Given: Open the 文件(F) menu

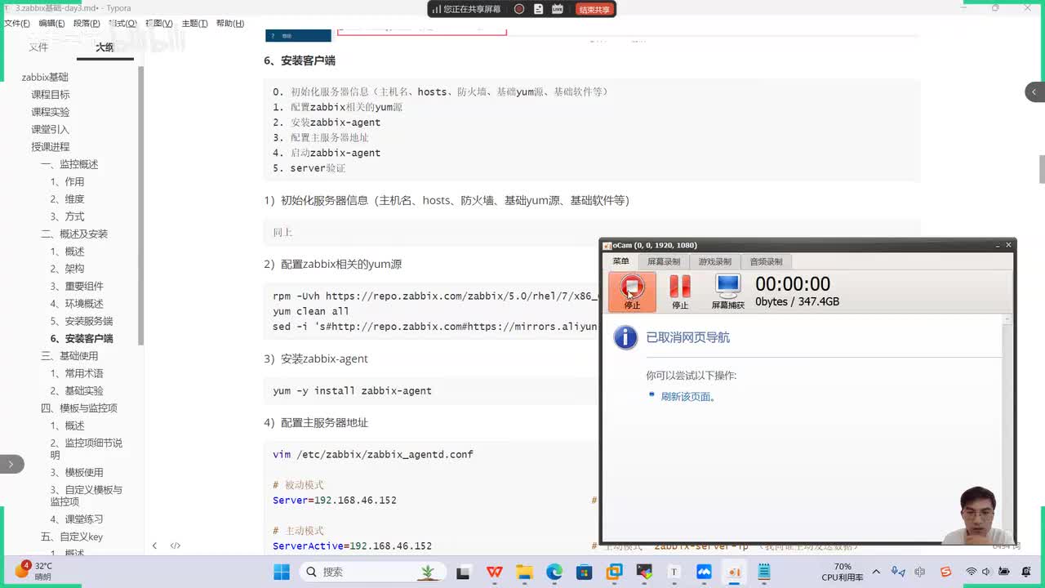Looking at the screenshot, I should 16,24.
